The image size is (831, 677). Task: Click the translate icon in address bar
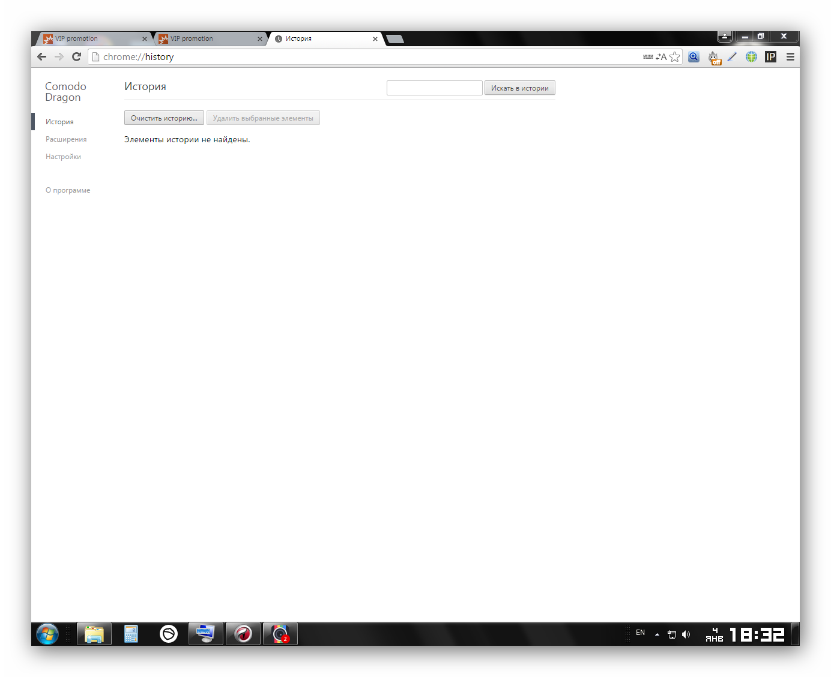[661, 56]
